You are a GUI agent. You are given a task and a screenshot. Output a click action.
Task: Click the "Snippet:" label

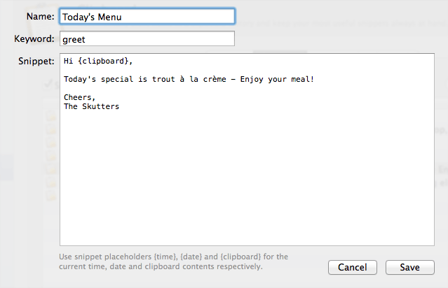click(x=36, y=62)
